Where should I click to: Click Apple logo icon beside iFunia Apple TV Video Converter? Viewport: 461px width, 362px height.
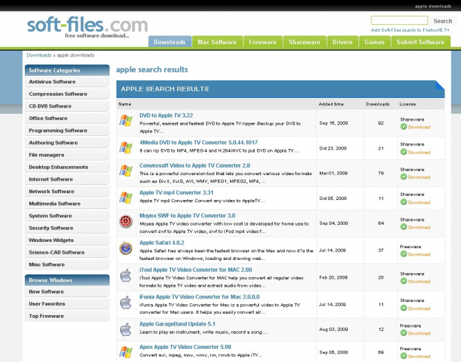[x=126, y=303]
